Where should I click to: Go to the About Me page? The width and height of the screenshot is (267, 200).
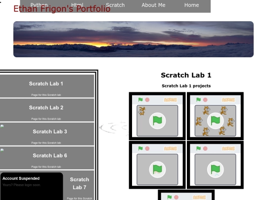[x=153, y=5]
